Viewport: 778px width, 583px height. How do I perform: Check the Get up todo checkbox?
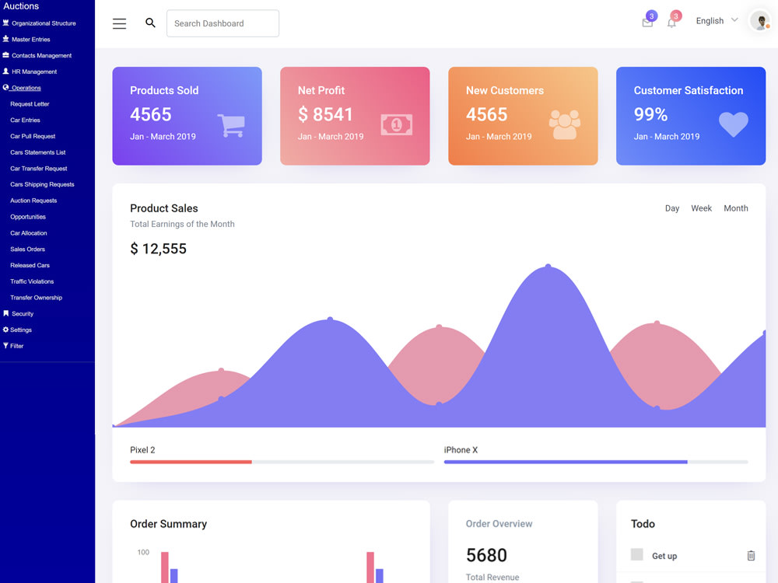click(x=636, y=554)
